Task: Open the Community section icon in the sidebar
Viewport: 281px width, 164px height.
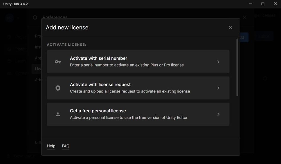Action: (x=9, y=73)
